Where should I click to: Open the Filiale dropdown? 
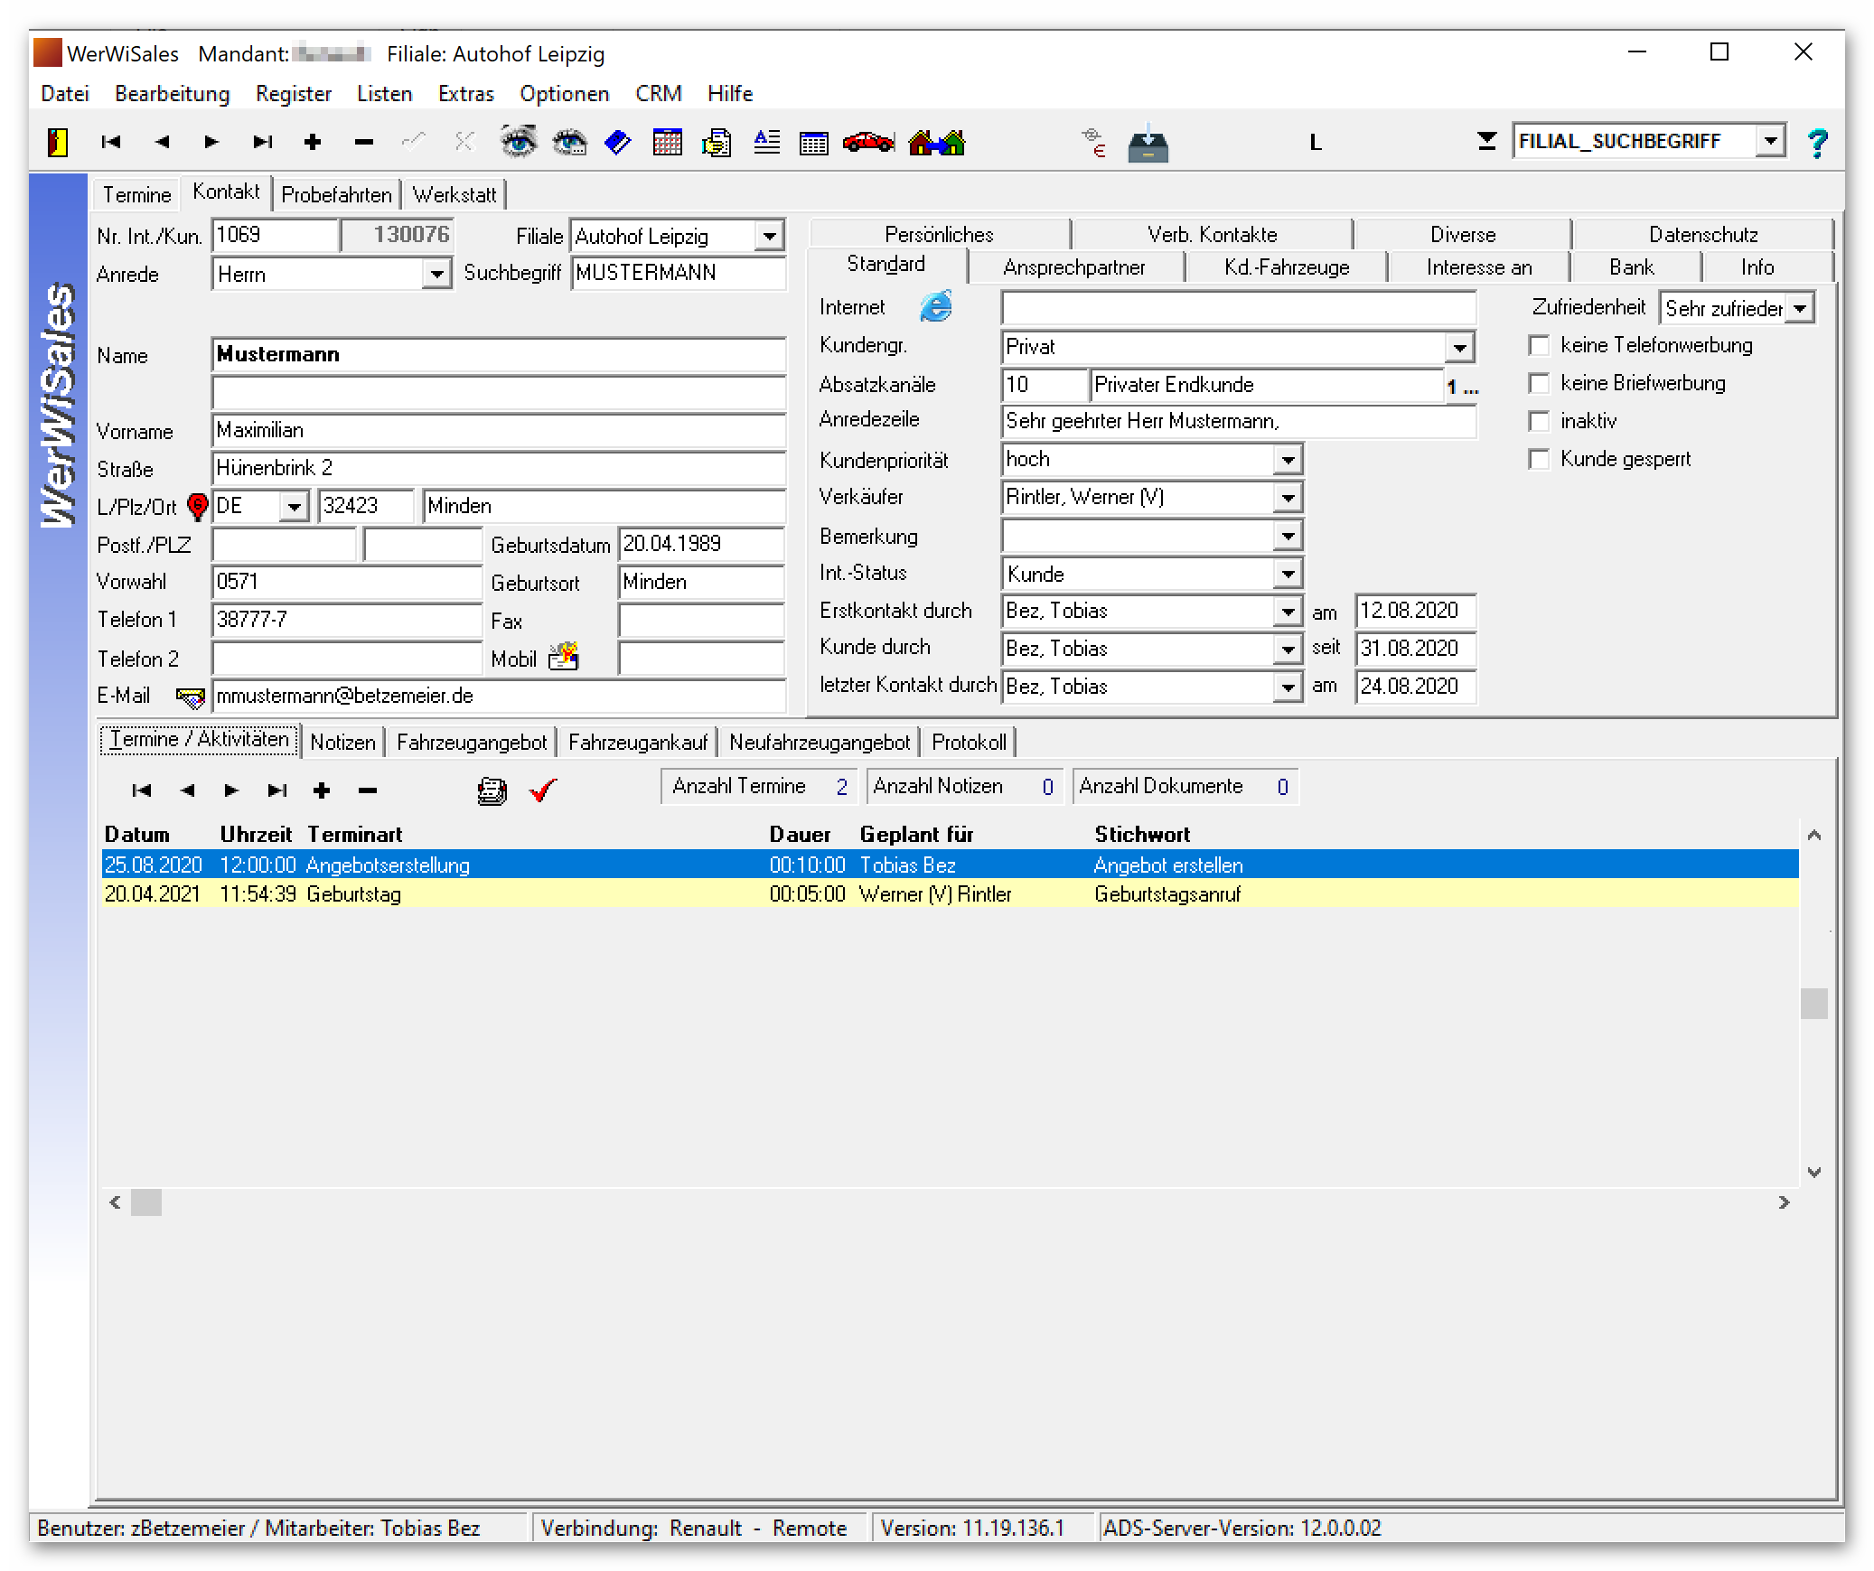click(769, 236)
